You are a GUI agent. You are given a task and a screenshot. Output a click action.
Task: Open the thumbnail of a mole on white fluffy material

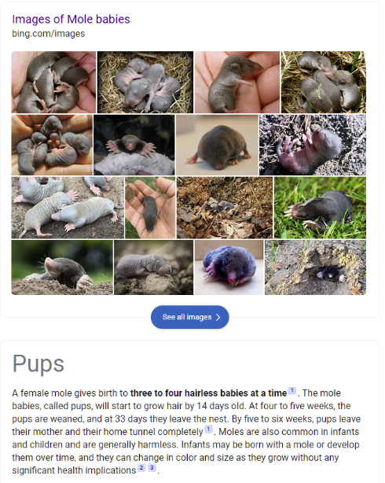(x=134, y=145)
